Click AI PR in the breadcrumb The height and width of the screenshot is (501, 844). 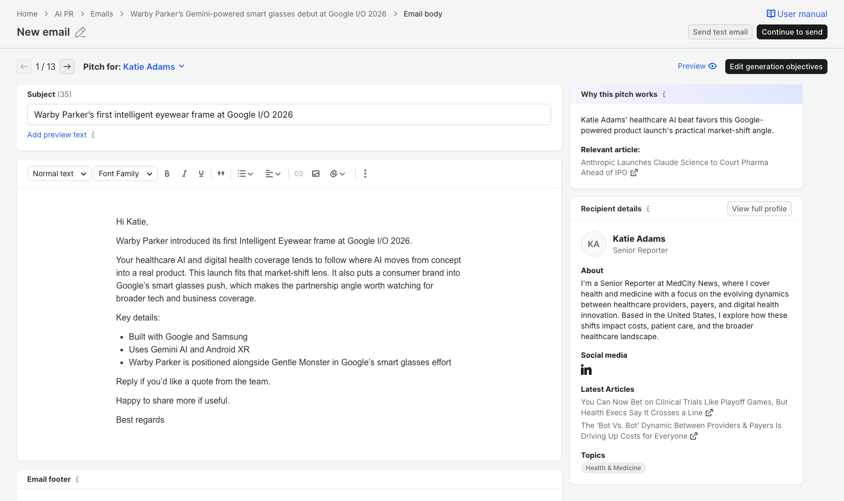[64, 14]
